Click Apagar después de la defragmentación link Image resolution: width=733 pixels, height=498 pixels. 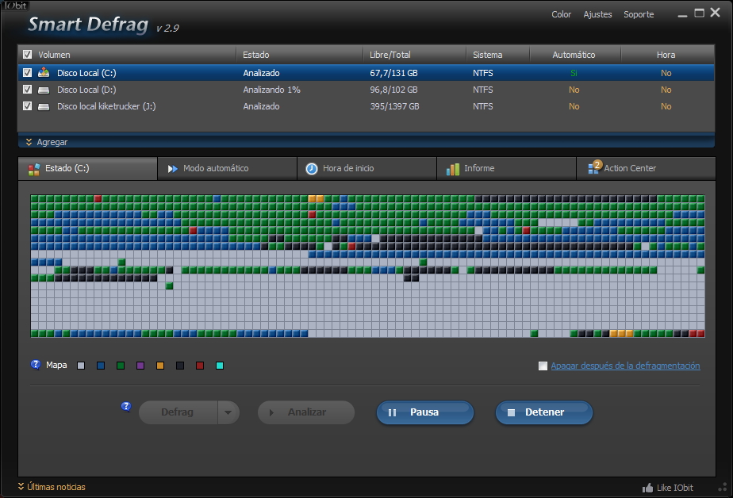(x=625, y=366)
